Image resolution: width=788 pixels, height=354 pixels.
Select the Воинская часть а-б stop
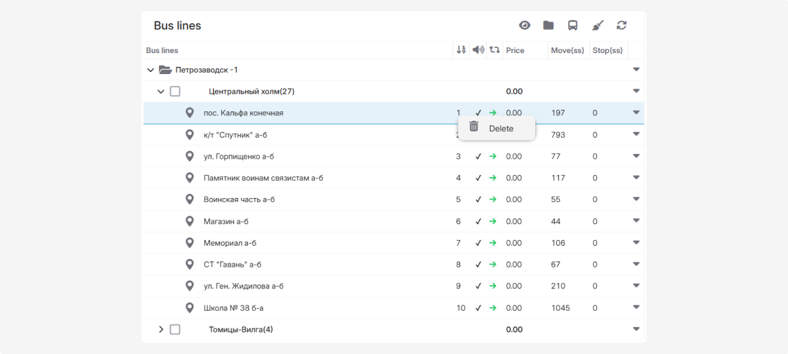pyautogui.click(x=239, y=199)
